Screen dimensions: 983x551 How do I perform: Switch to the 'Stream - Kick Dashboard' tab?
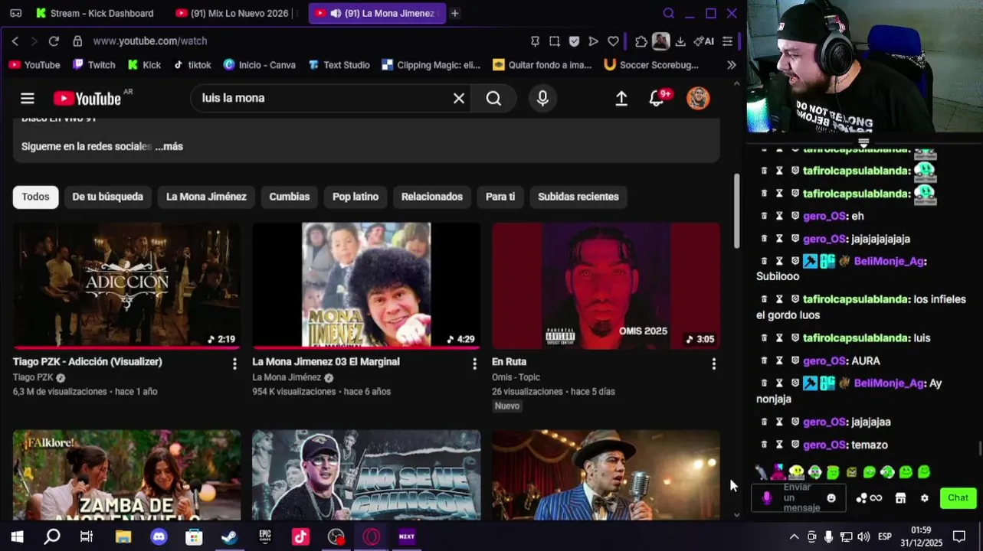94,13
